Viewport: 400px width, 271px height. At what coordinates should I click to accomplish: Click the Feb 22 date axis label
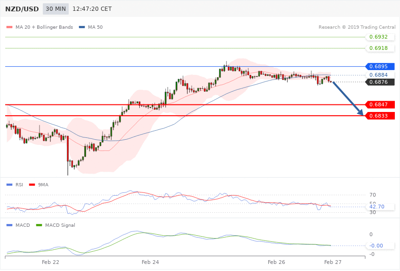[x=50, y=262]
